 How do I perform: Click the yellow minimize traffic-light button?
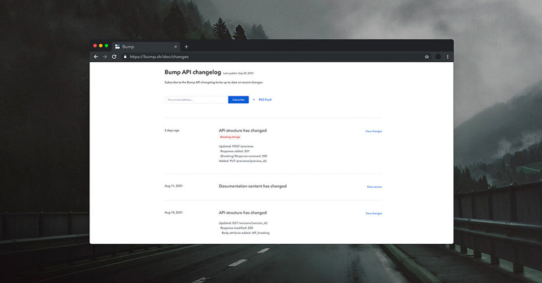point(100,46)
